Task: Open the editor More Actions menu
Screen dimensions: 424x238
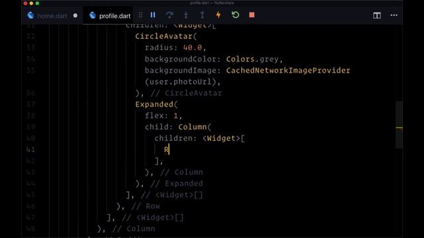Action: (394, 15)
